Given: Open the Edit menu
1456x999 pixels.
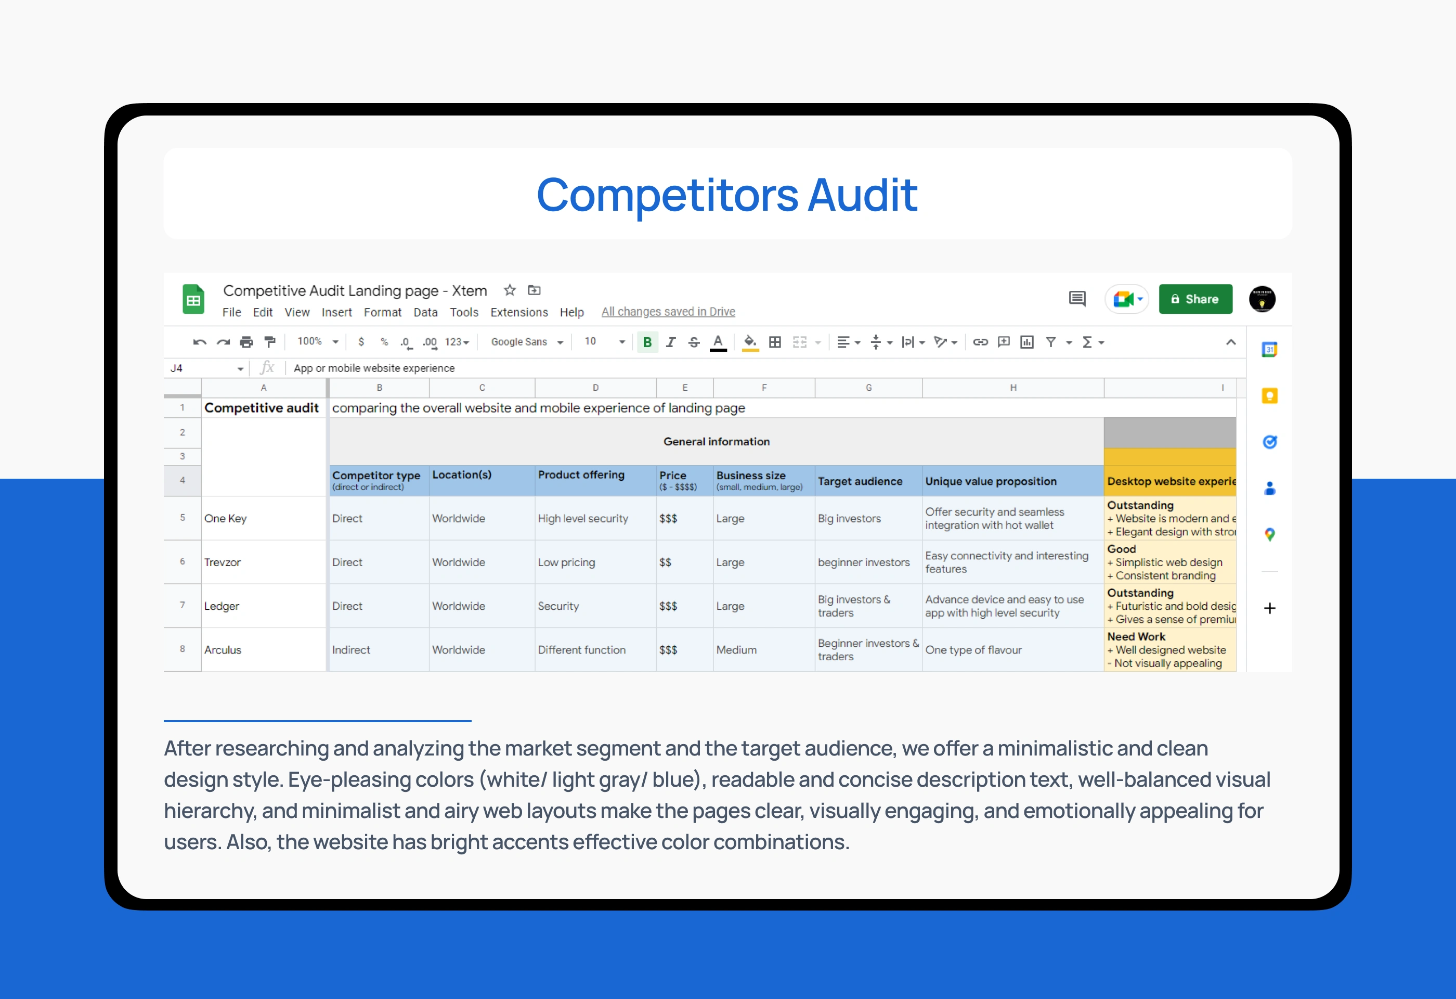Looking at the screenshot, I should pyautogui.click(x=263, y=312).
